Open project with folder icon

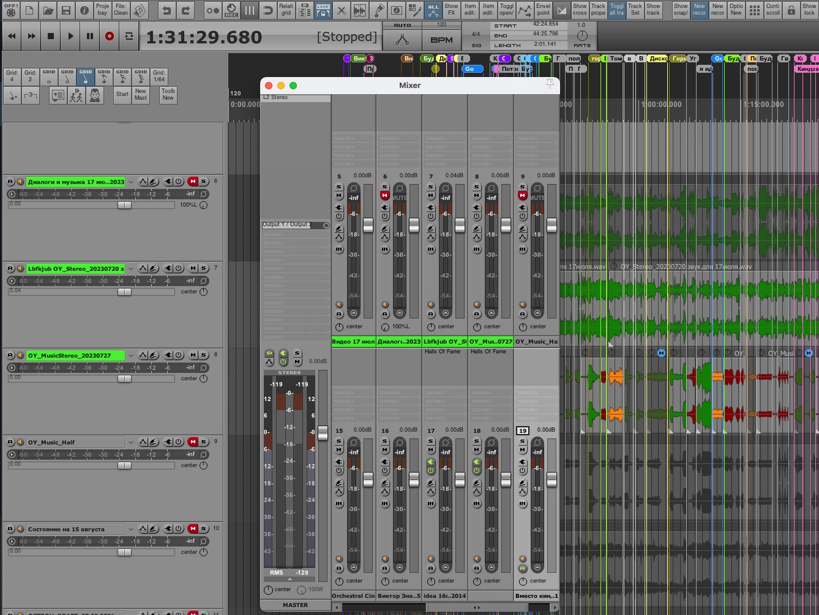(48, 10)
